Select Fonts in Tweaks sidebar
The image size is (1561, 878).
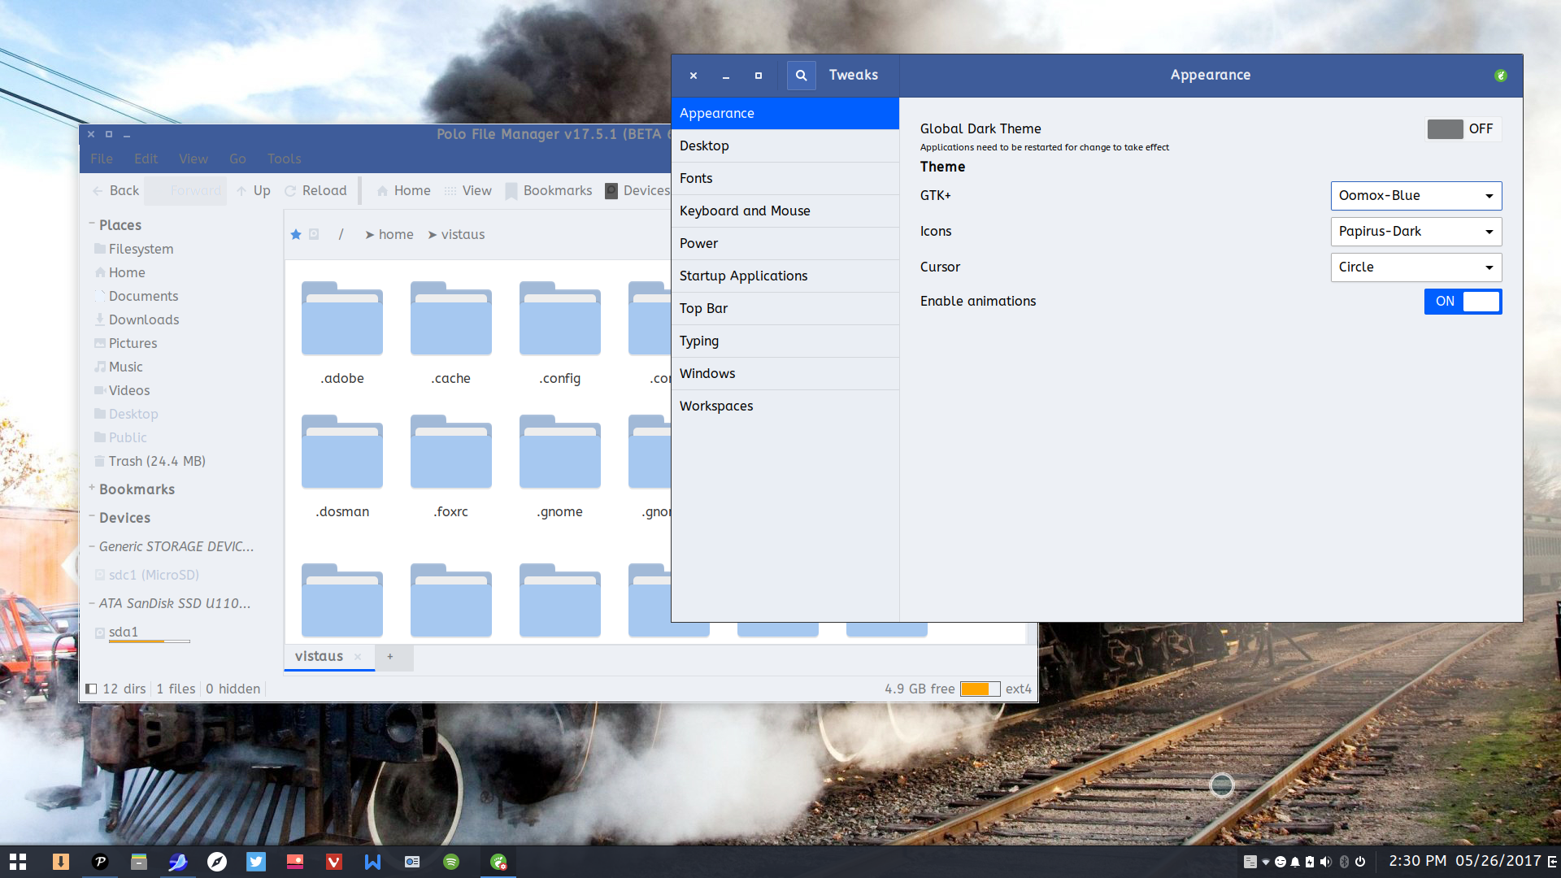[696, 179]
